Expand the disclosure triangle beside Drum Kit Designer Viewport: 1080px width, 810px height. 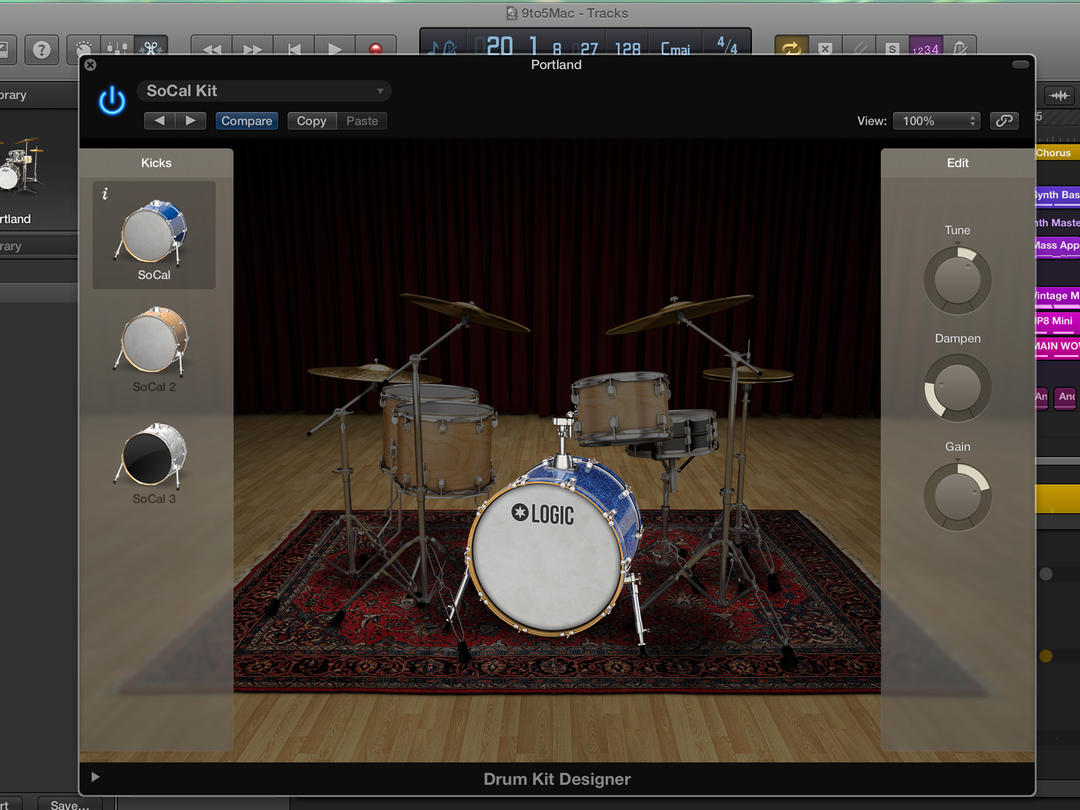pyautogui.click(x=95, y=777)
